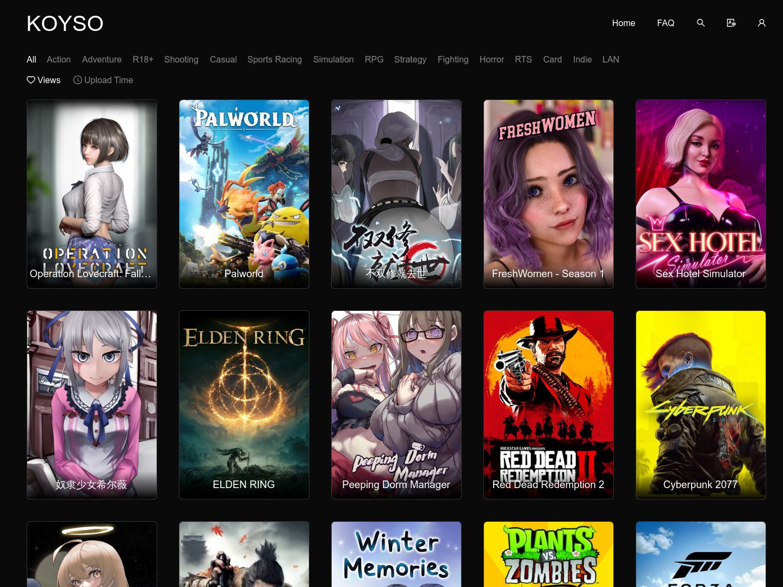This screenshot has width=783, height=587.
Task: Go to the KOYSO logo homepage
Action: (65, 23)
